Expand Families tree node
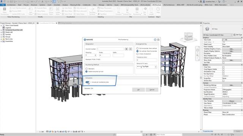Image resolution: width=243 pixels, height=136 pixels. (x=1, y=34)
